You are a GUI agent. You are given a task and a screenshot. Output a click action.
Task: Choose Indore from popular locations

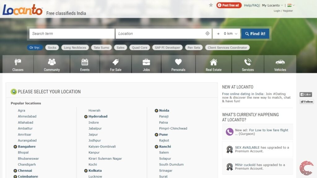click(93, 122)
